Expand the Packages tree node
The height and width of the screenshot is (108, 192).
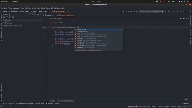click(3, 23)
